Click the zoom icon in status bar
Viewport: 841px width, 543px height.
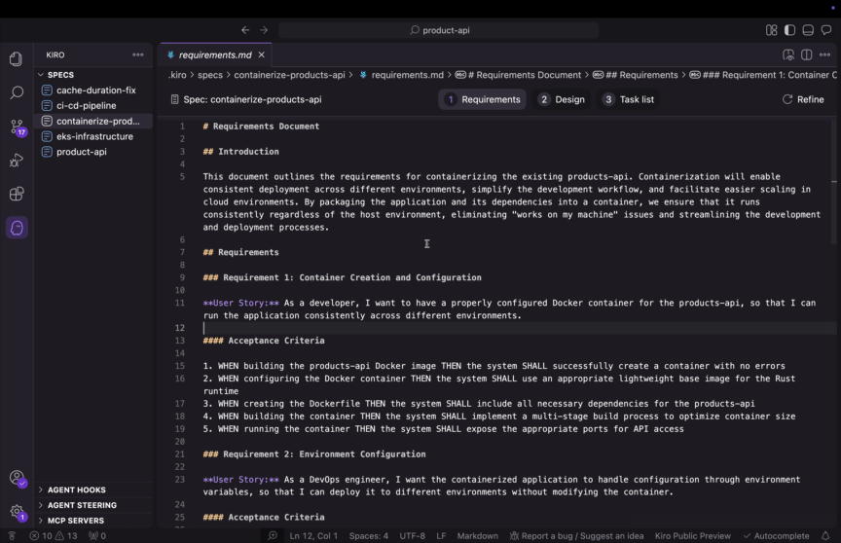coord(273,535)
